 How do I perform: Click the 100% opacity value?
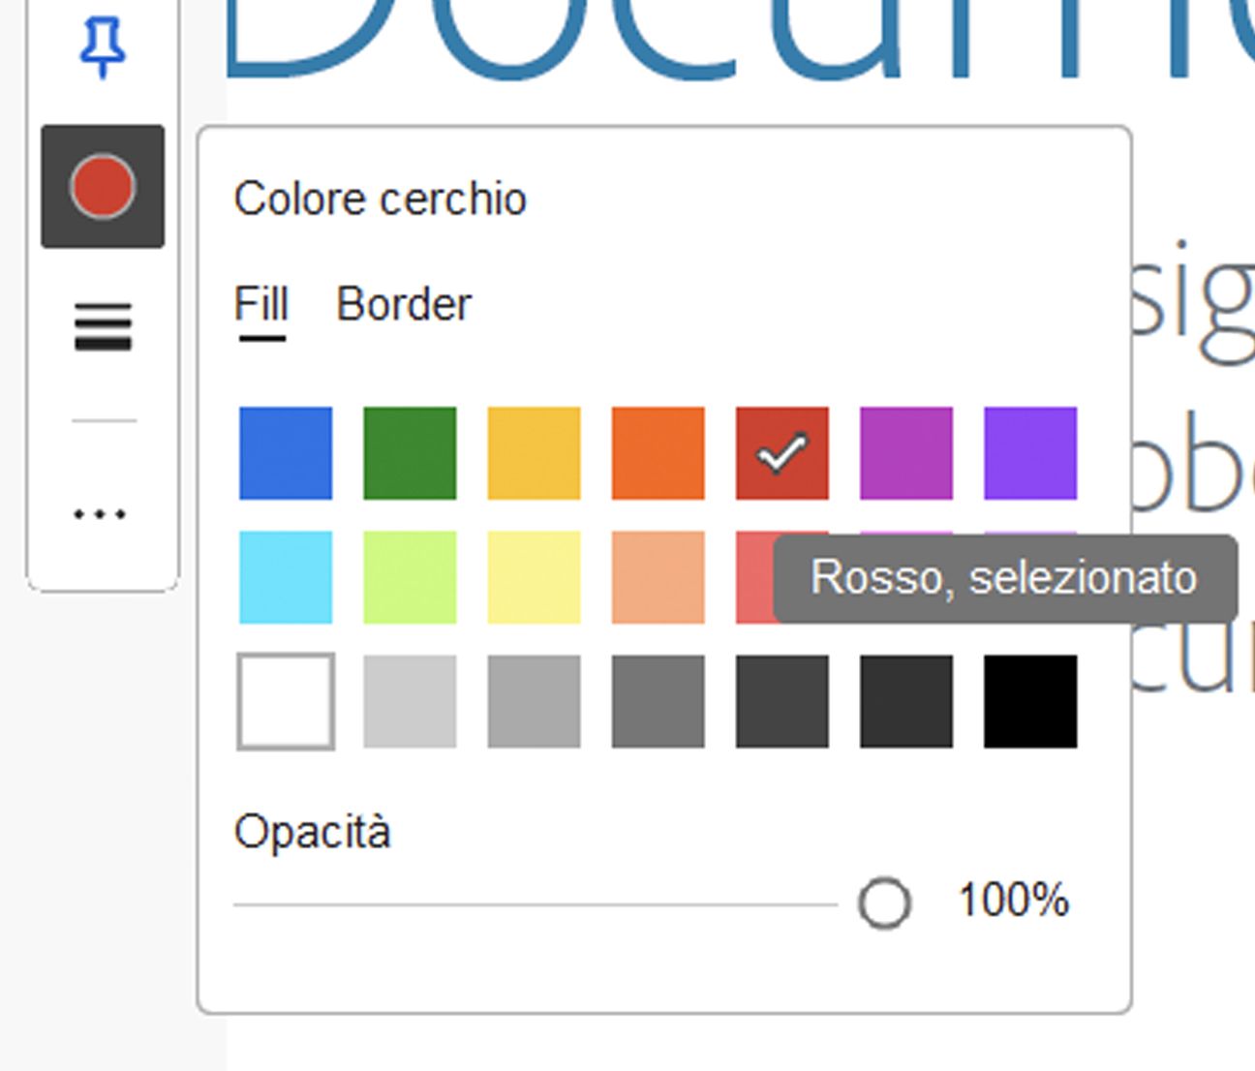click(1013, 901)
